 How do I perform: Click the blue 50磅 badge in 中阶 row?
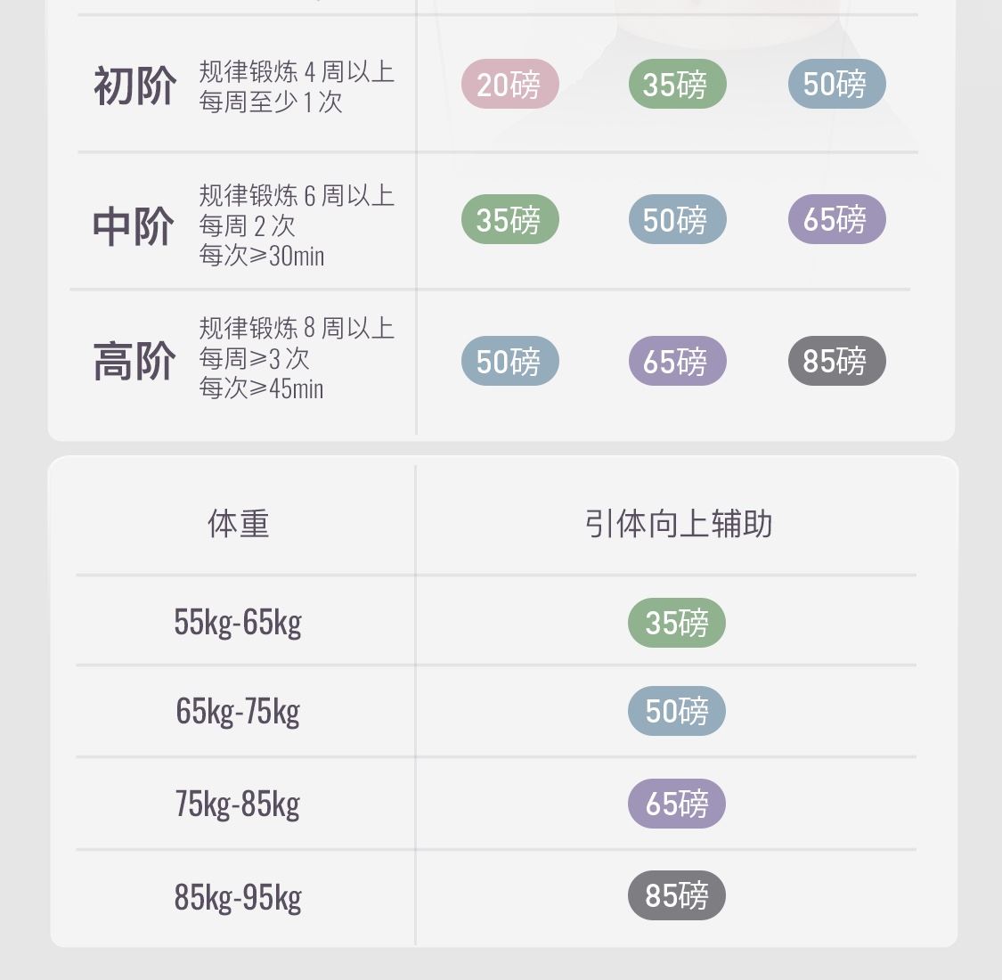677,219
